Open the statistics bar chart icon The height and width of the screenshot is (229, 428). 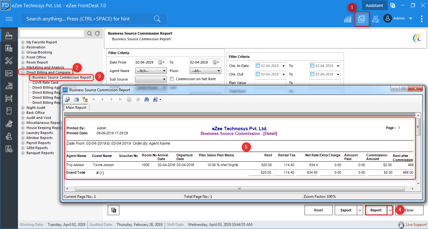[348, 19]
